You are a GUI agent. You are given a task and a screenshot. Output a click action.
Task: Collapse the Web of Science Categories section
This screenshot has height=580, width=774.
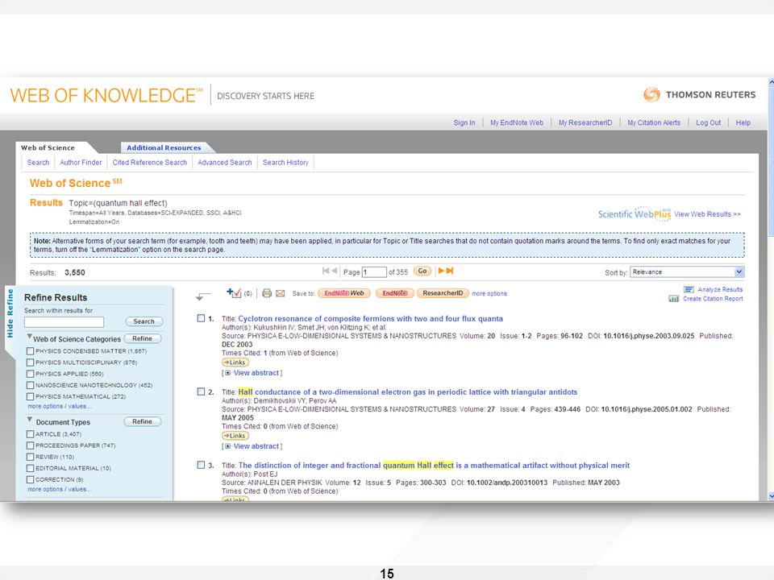point(30,337)
